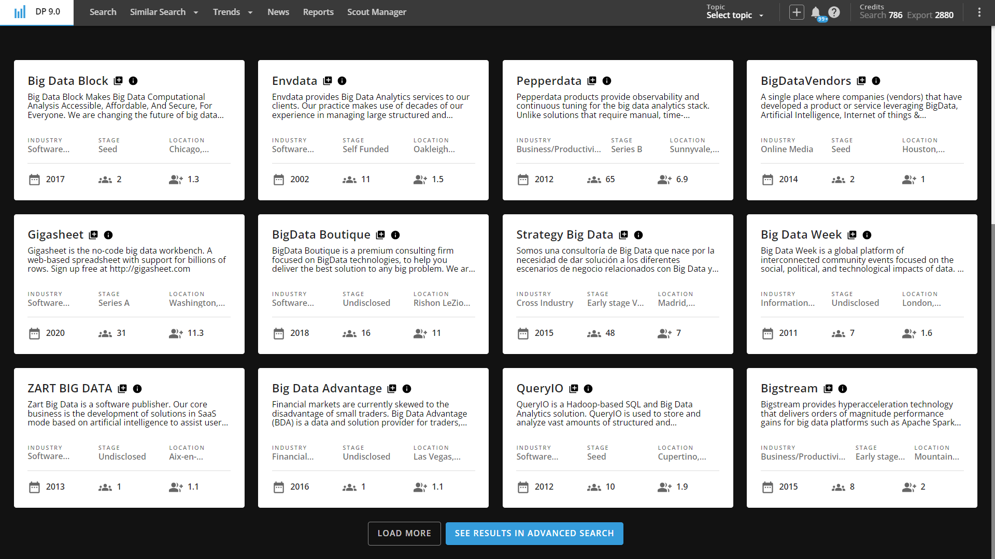Open the BigDataVendors company title
995x559 pixels.
point(806,81)
